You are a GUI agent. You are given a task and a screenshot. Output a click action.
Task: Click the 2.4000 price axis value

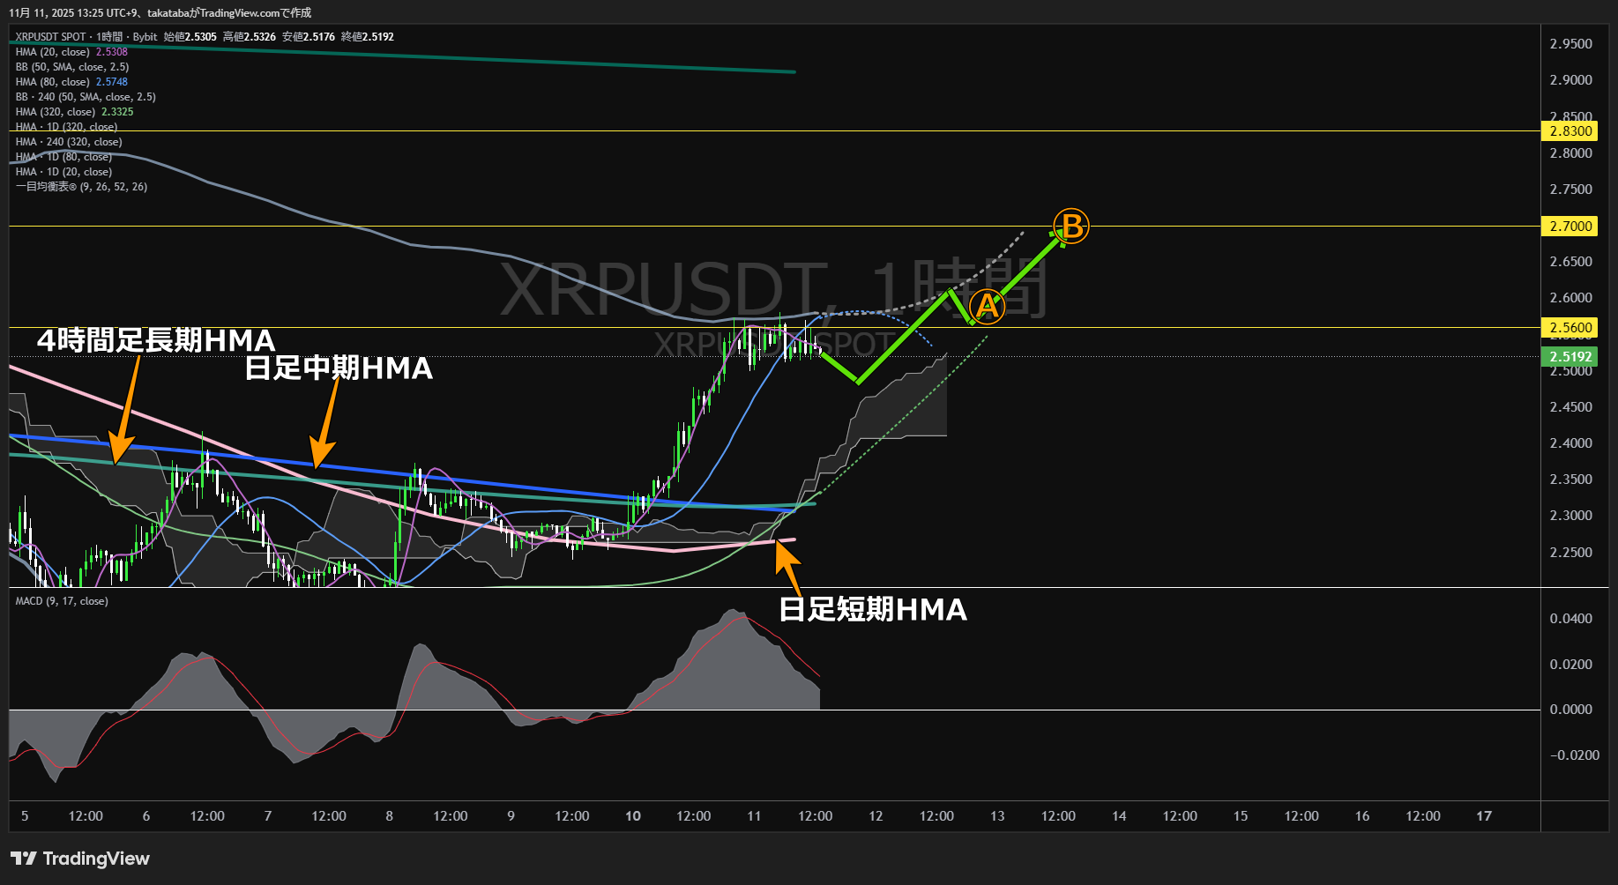click(x=1571, y=443)
